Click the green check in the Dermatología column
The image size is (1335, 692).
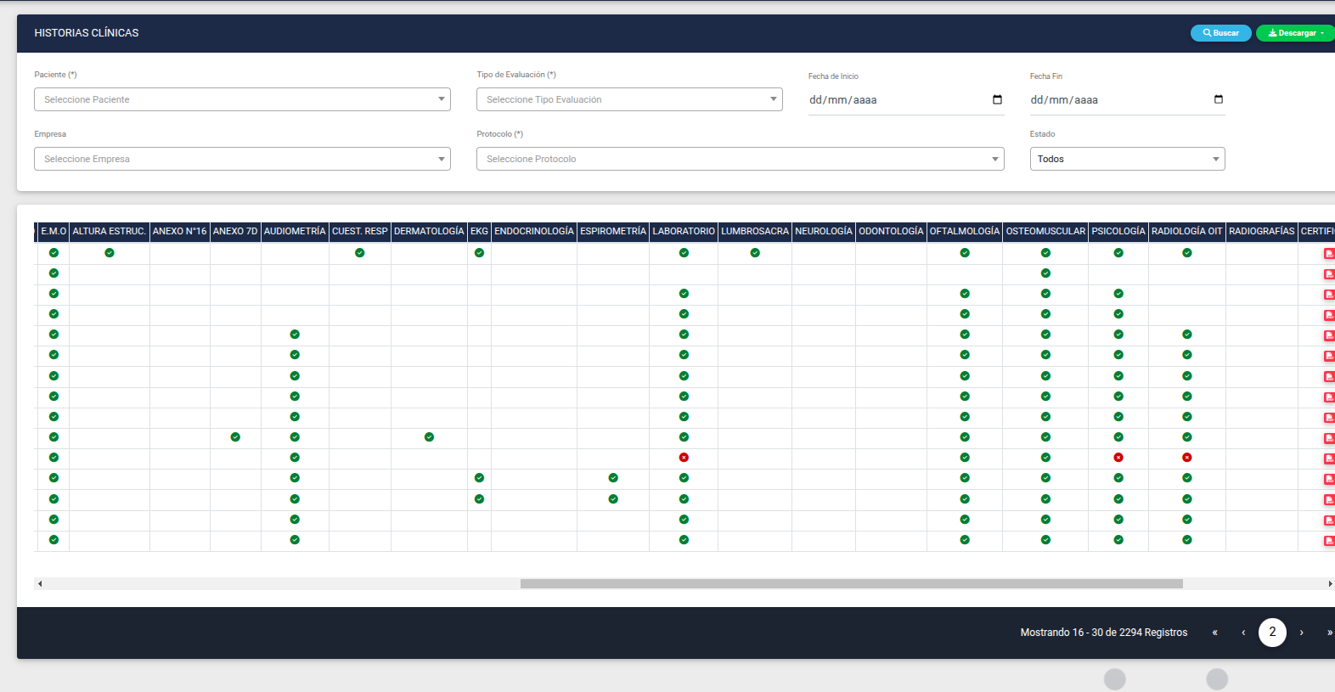tap(429, 437)
